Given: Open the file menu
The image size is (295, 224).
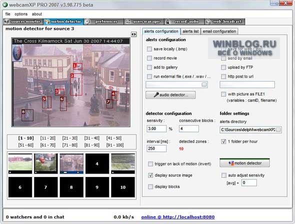Looking at the screenshot, I should click(7, 14).
